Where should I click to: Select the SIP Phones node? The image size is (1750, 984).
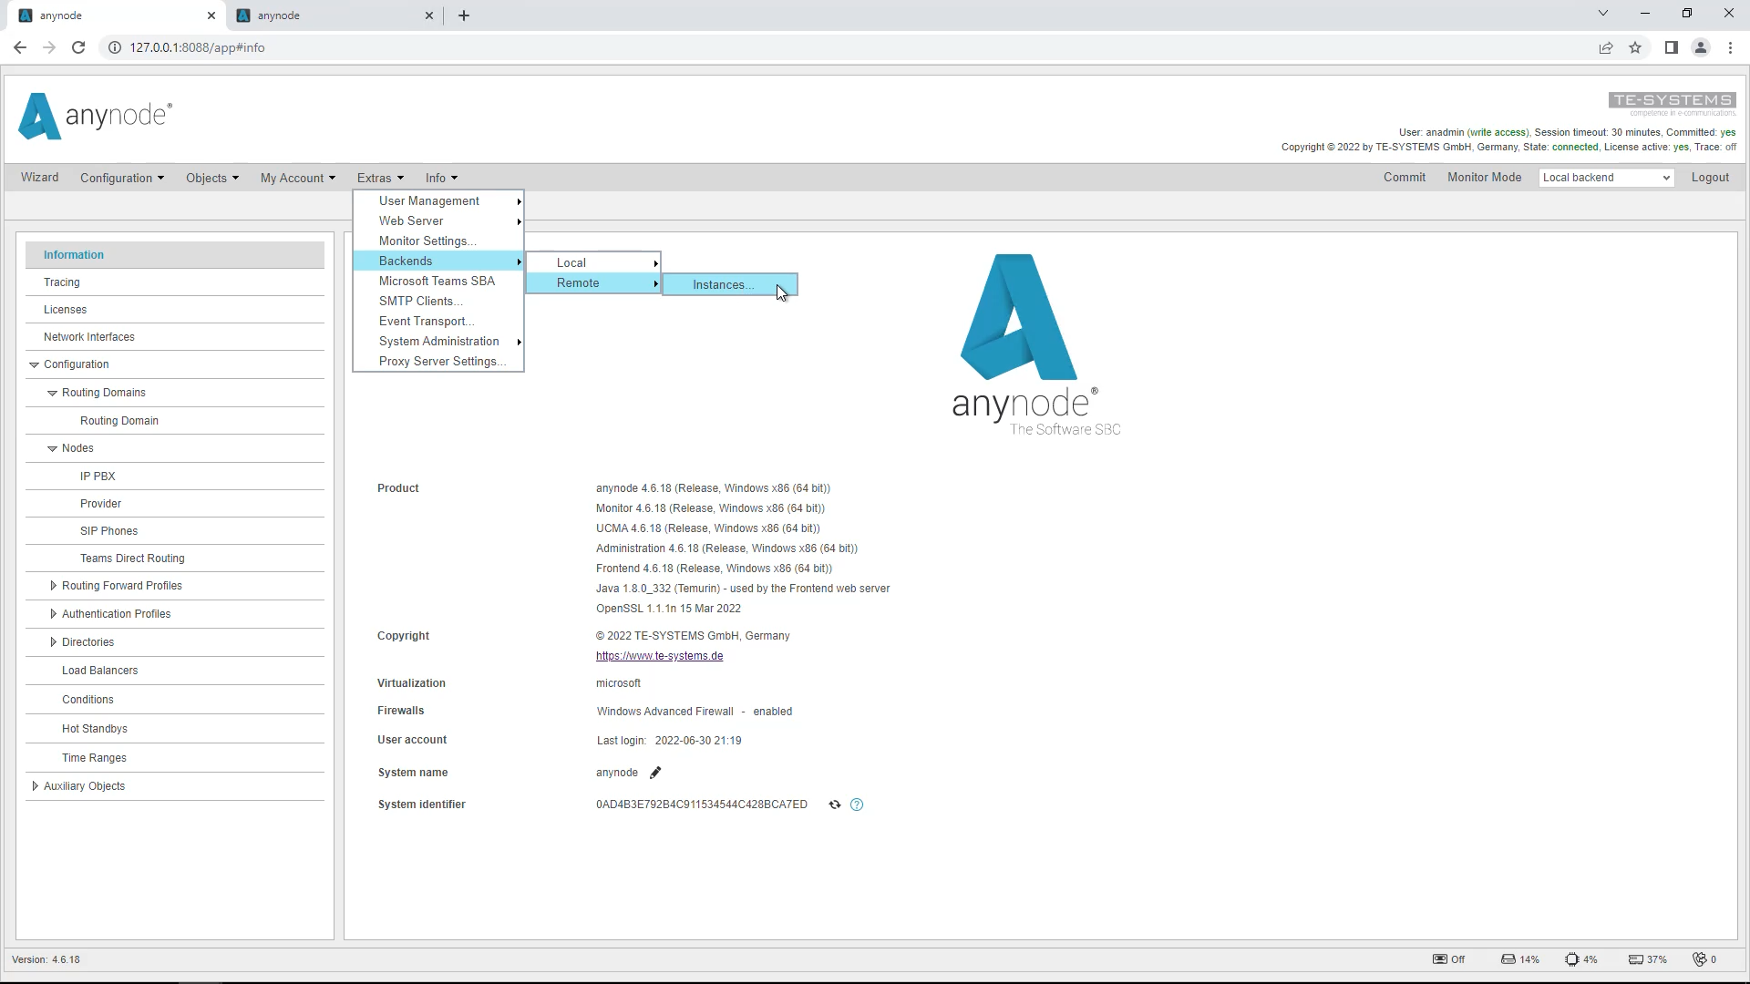(175, 531)
